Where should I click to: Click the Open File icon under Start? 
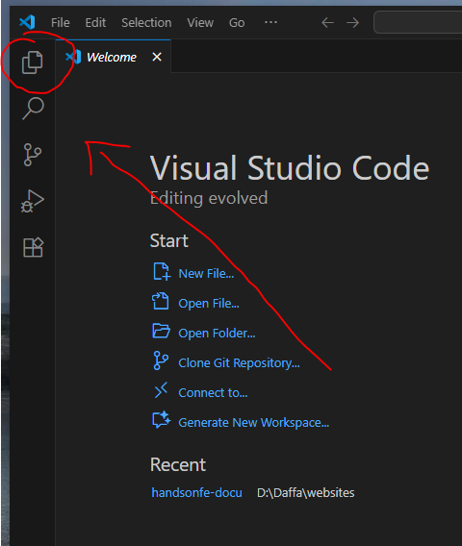click(161, 301)
